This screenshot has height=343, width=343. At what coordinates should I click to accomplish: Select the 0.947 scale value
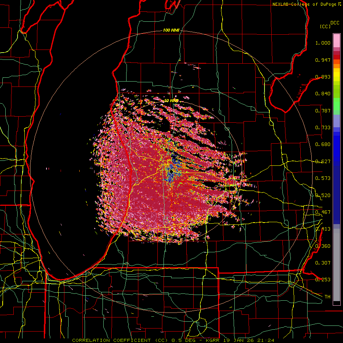click(x=323, y=60)
